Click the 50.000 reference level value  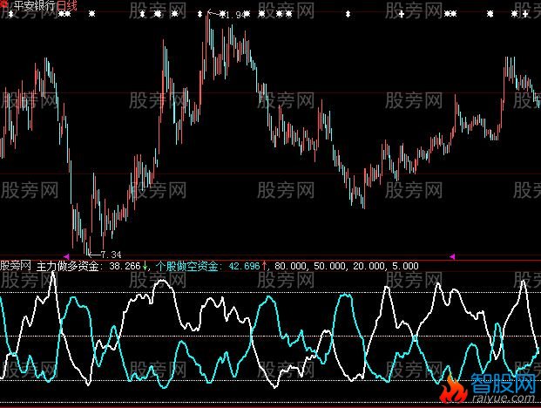click(332, 265)
